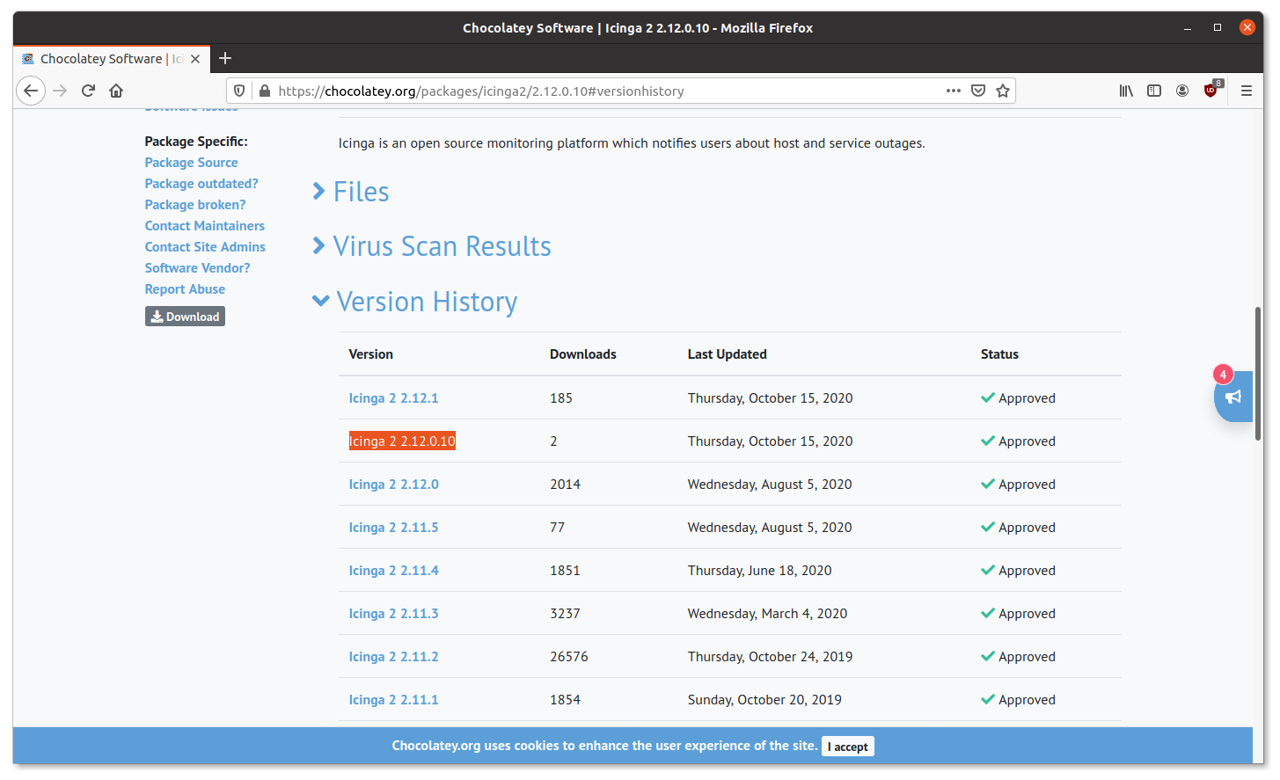The height and width of the screenshot is (780, 1280).
Task: Bookmark this page with the star icon
Action: [x=1002, y=90]
